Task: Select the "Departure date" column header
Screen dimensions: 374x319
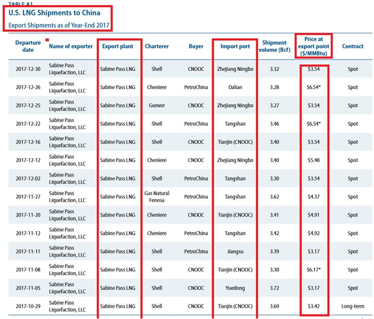Action: [28, 46]
